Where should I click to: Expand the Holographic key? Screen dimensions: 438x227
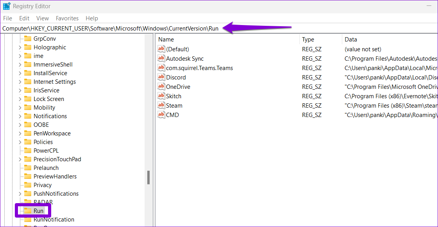(x=20, y=47)
